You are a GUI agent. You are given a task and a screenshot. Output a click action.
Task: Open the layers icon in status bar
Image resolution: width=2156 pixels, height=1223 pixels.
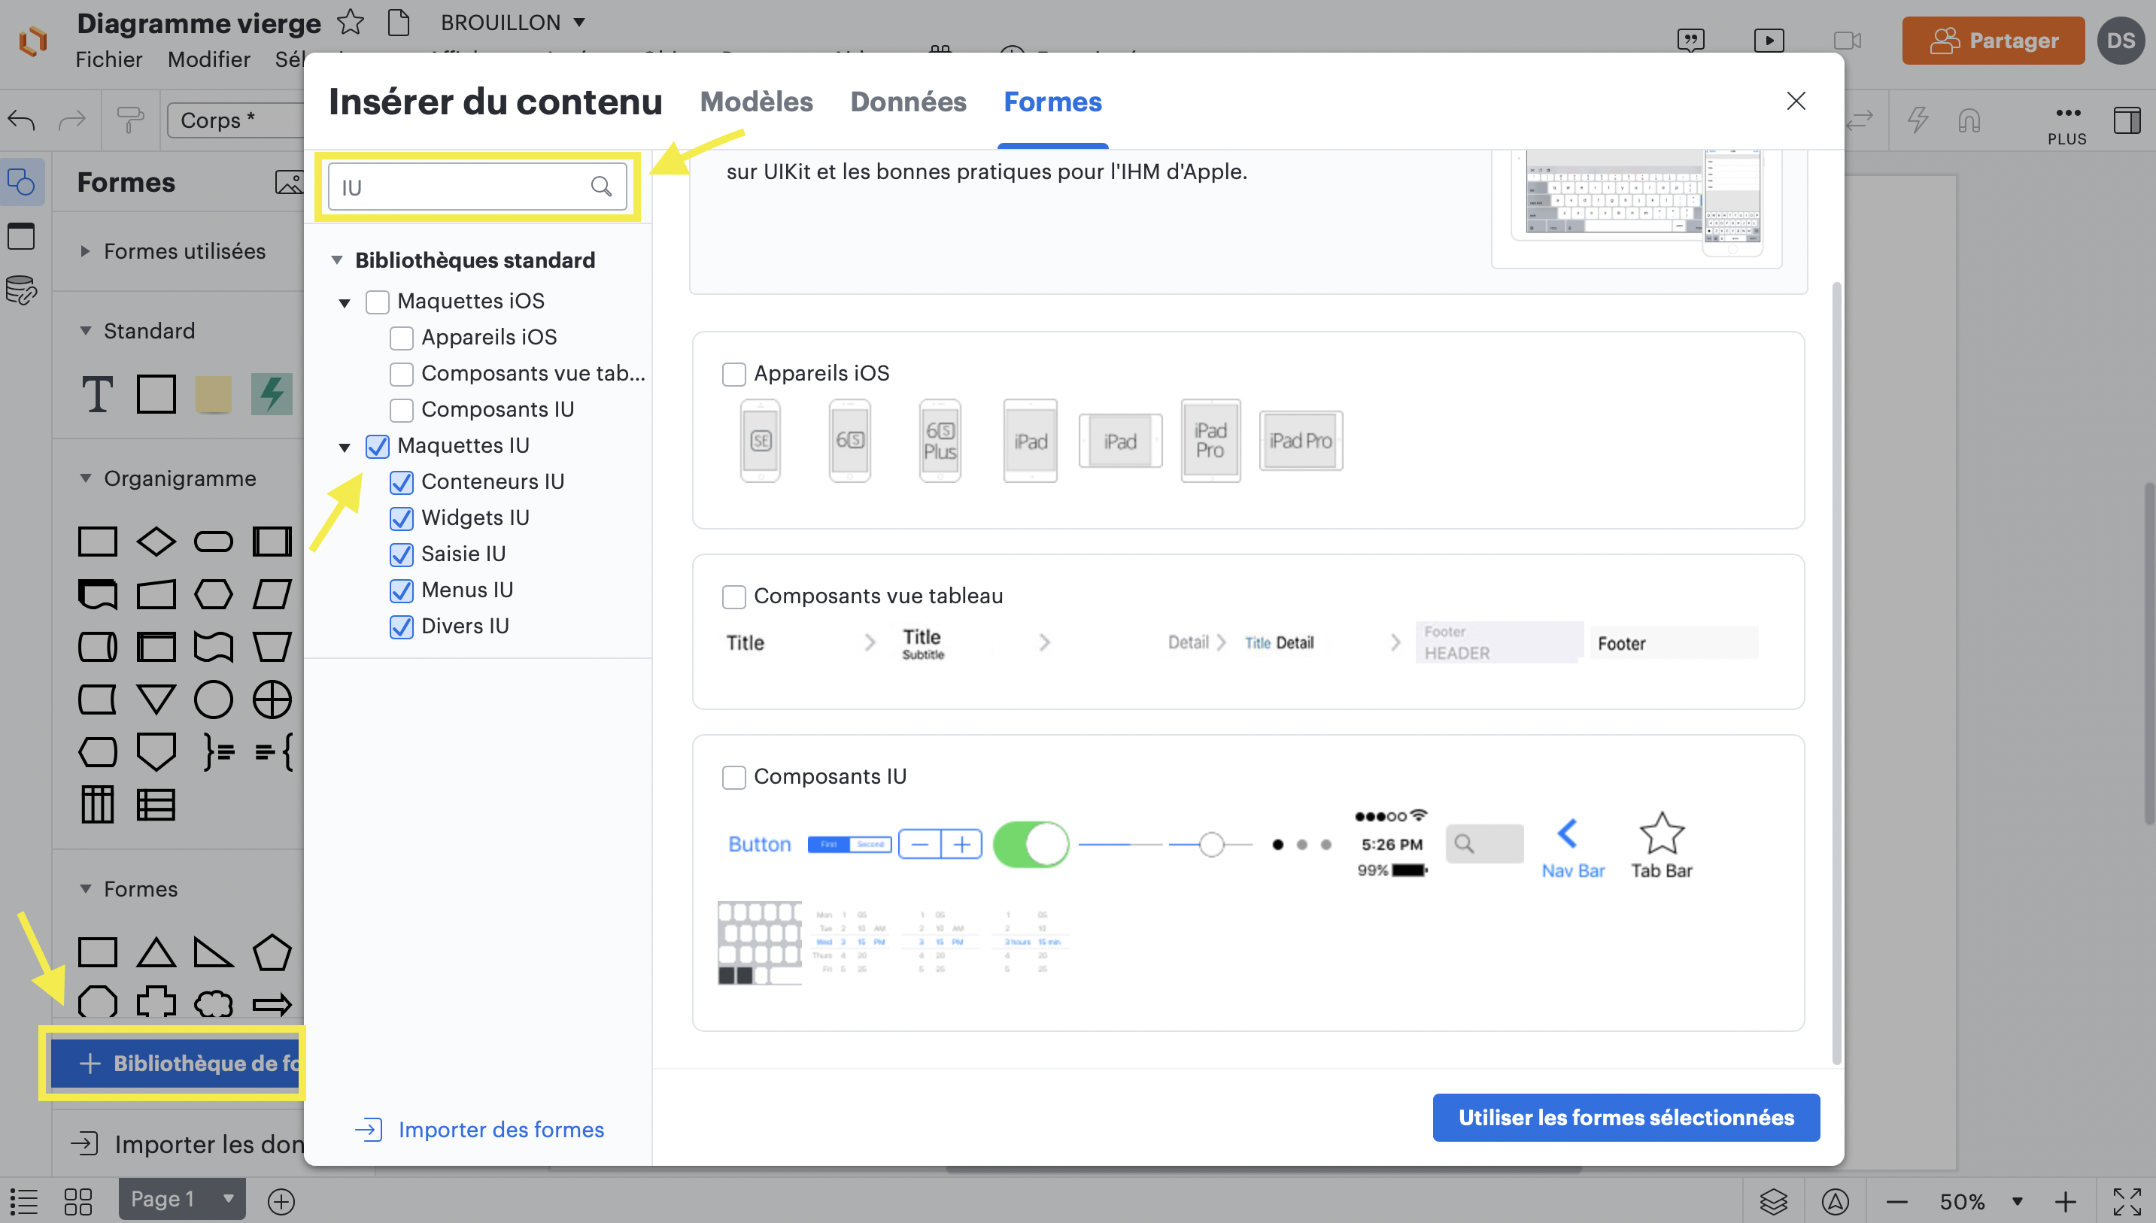(x=1773, y=1200)
